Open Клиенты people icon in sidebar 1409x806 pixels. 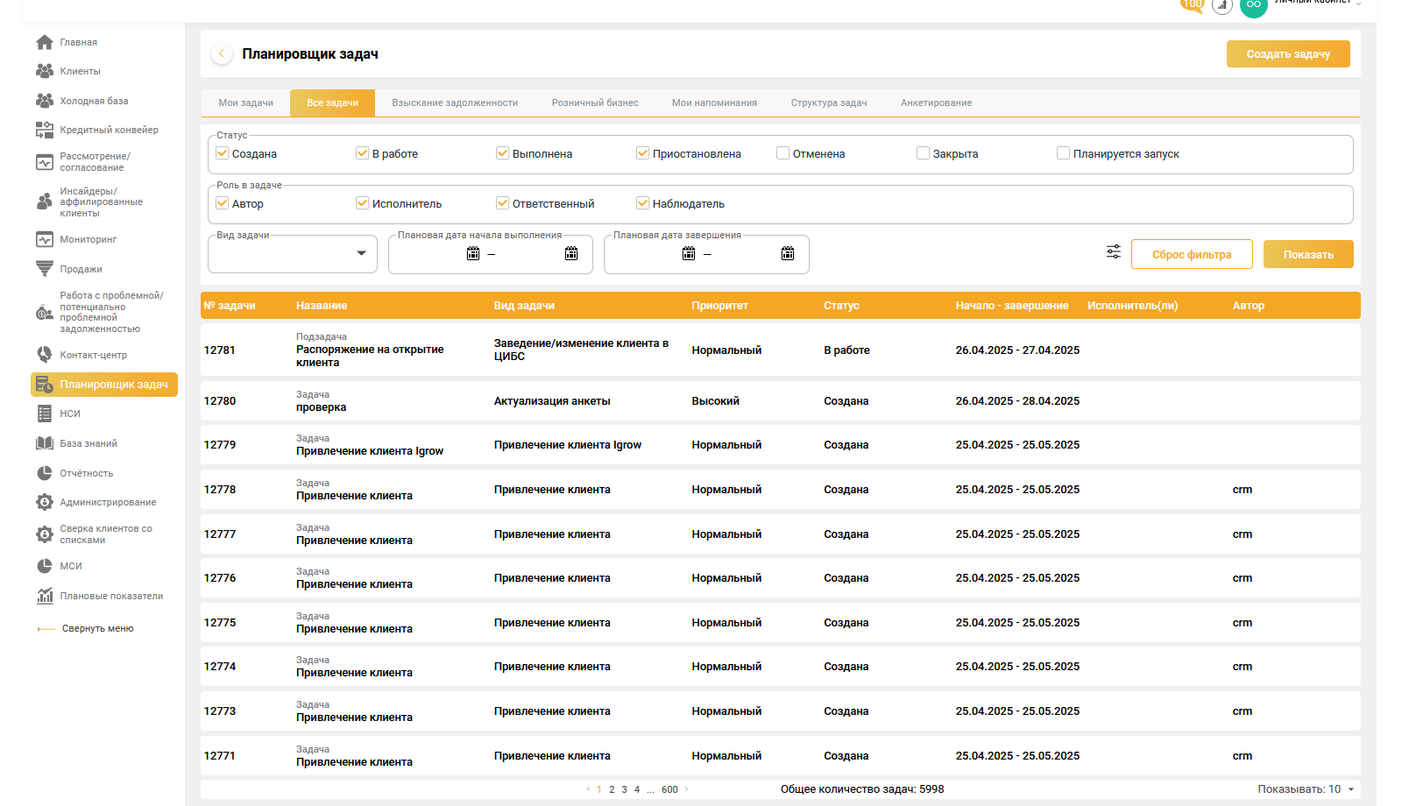45,71
